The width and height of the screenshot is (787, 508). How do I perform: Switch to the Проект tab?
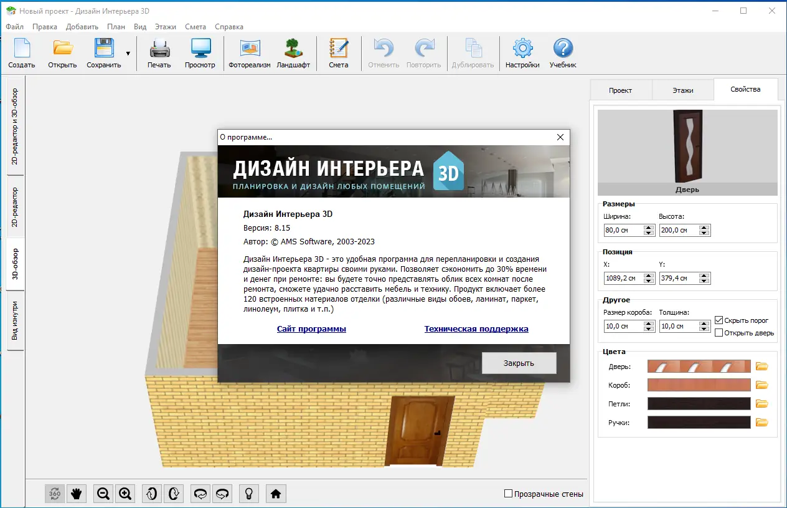620,90
